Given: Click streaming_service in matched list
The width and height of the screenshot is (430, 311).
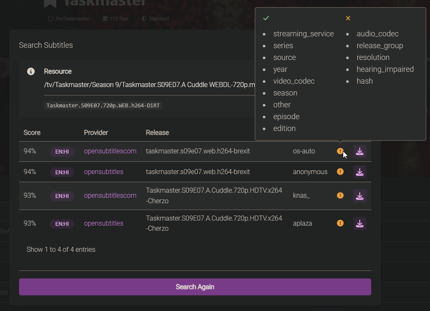Looking at the screenshot, I should pyautogui.click(x=303, y=34).
